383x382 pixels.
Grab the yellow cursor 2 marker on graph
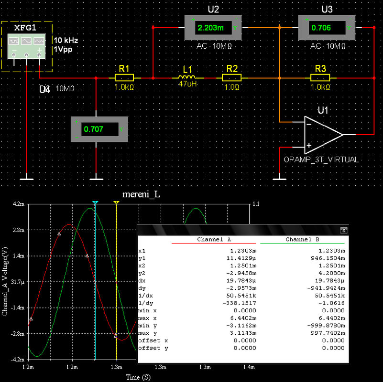117,202
